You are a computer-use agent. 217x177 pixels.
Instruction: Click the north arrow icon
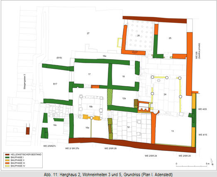[x=212, y=162]
